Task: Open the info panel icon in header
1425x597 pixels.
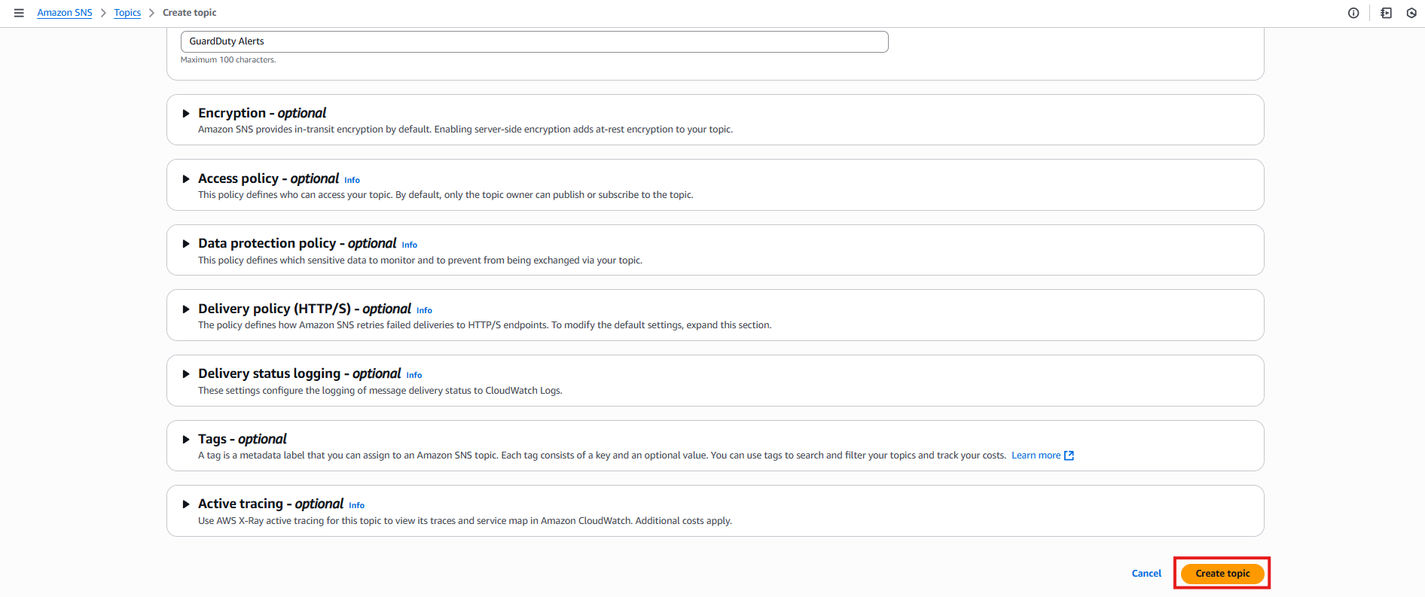Action: coord(1353,13)
